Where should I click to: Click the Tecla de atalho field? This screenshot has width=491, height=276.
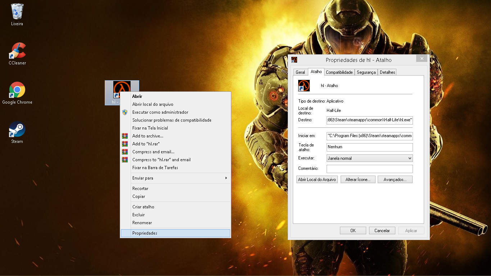[x=369, y=147]
